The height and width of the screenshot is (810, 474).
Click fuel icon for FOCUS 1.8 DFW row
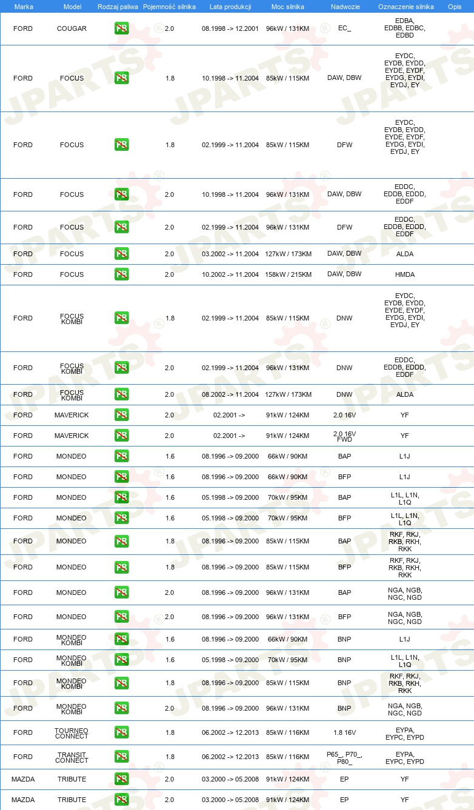tap(122, 145)
